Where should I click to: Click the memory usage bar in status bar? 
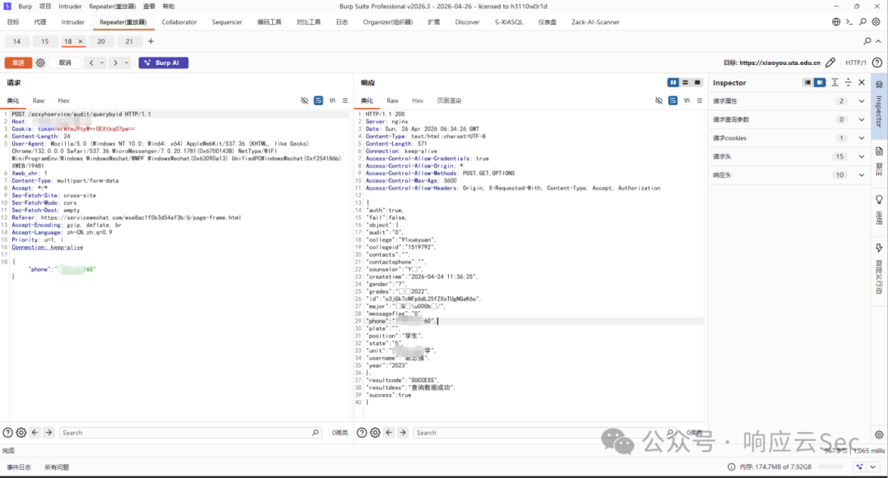pyautogui.click(x=830, y=466)
